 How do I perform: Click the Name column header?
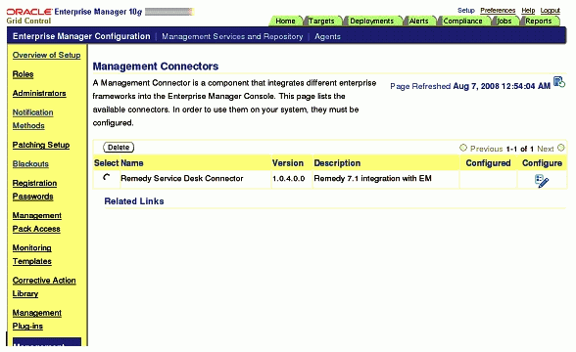(132, 163)
